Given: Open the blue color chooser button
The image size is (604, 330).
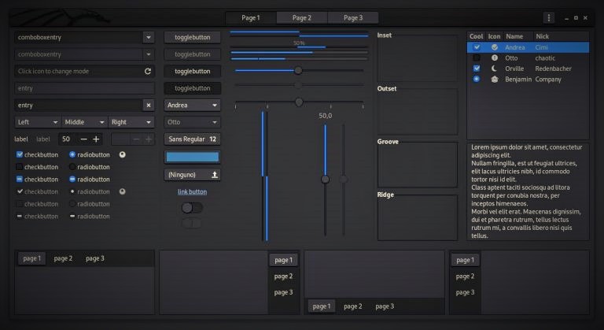Looking at the screenshot, I should [192, 157].
